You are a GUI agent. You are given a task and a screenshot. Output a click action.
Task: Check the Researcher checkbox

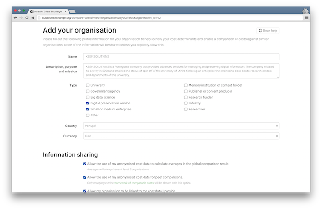(186, 109)
